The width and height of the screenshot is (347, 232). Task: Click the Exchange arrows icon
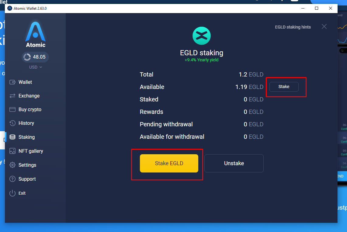(x=12, y=96)
